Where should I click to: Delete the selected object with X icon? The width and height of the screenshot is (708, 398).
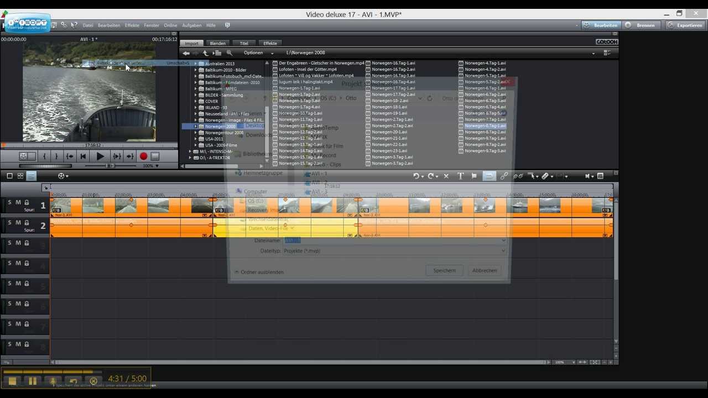point(446,176)
